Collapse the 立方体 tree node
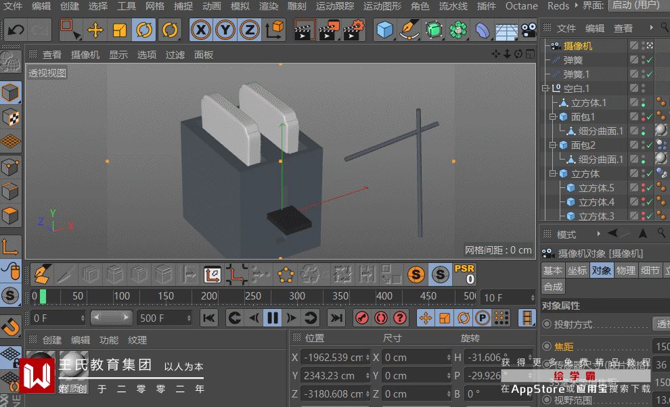The width and height of the screenshot is (670, 407). pos(552,173)
